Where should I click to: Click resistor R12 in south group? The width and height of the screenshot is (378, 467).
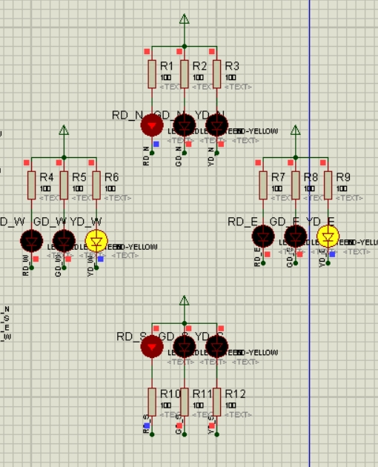[x=217, y=402]
